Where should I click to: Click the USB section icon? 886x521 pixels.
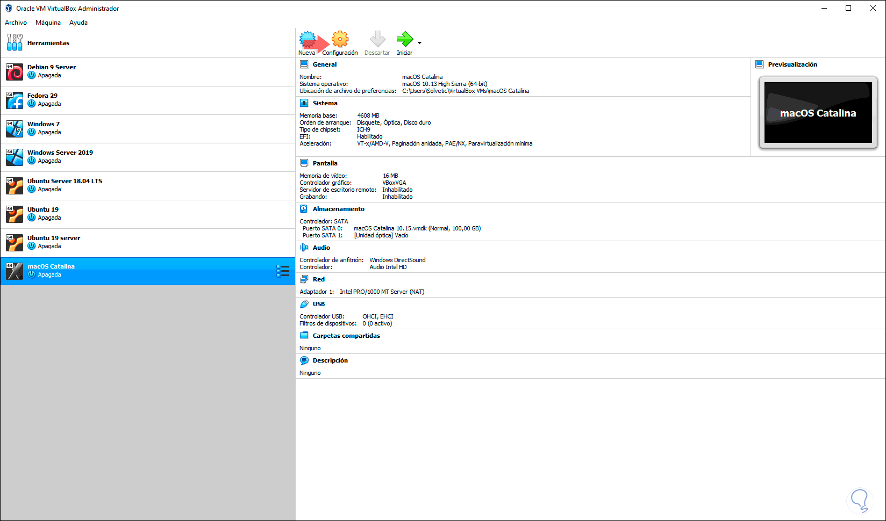(x=304, y=304)
